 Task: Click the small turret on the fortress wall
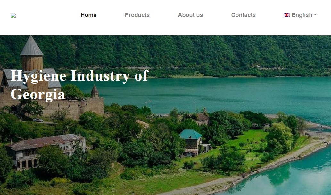tap(95, 92)
